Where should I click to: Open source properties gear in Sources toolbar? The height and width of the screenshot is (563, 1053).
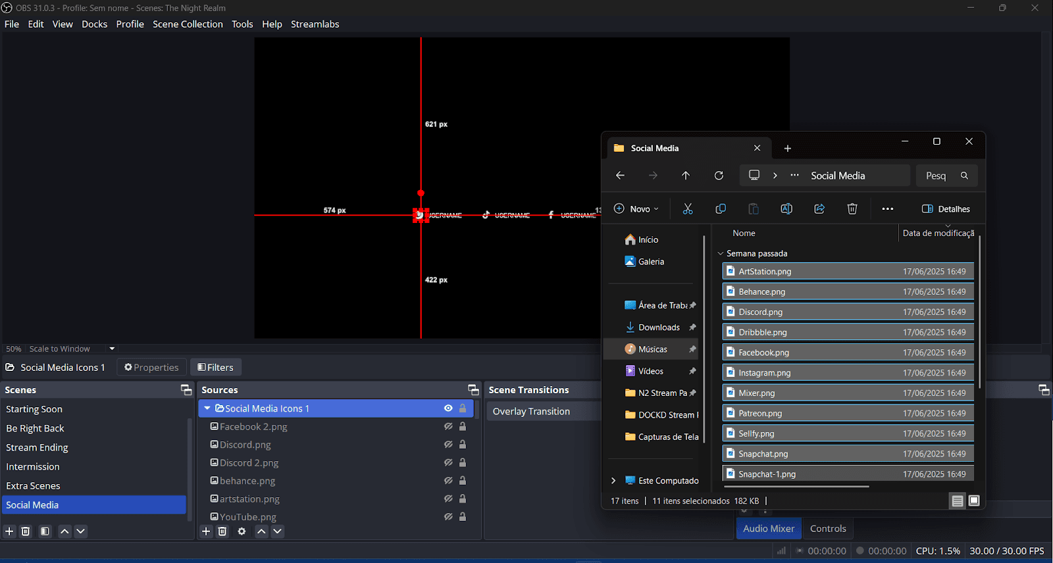point(242,531)
